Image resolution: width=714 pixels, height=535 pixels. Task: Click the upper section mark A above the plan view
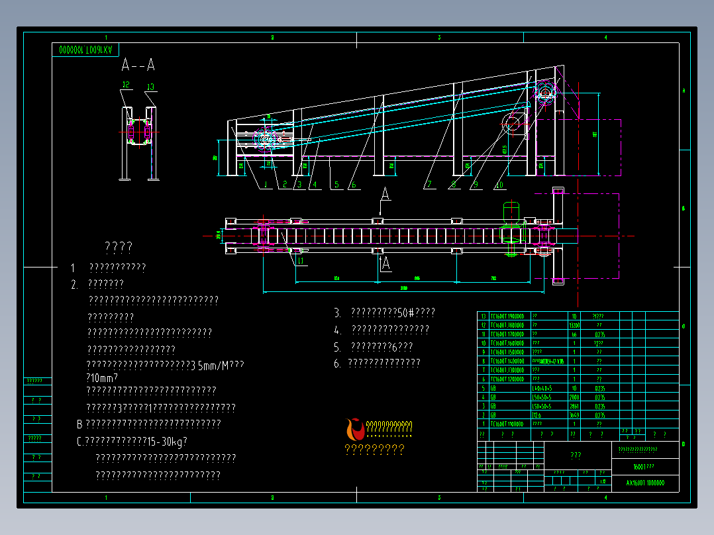tap(385, 194)
